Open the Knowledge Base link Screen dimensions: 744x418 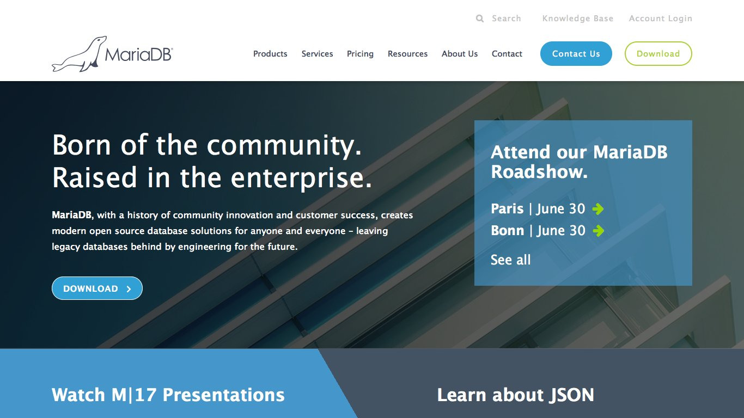click(x=577, y=18)
